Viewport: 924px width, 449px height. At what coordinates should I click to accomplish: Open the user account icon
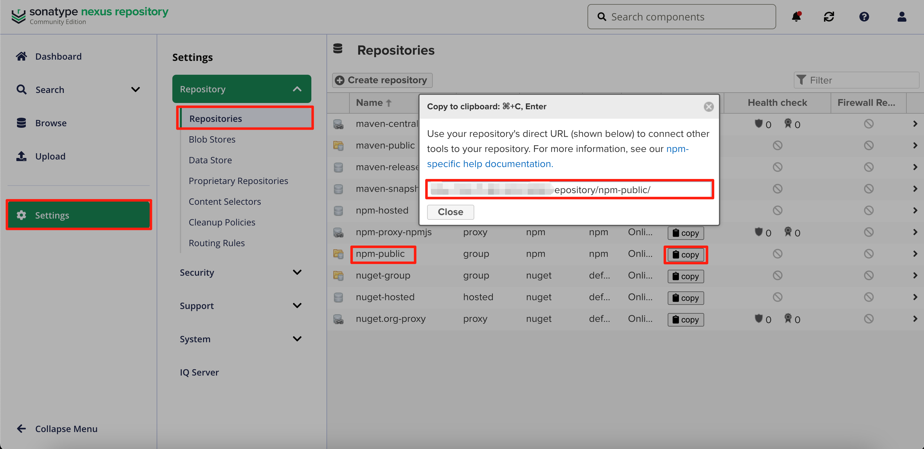click(901, 16)
